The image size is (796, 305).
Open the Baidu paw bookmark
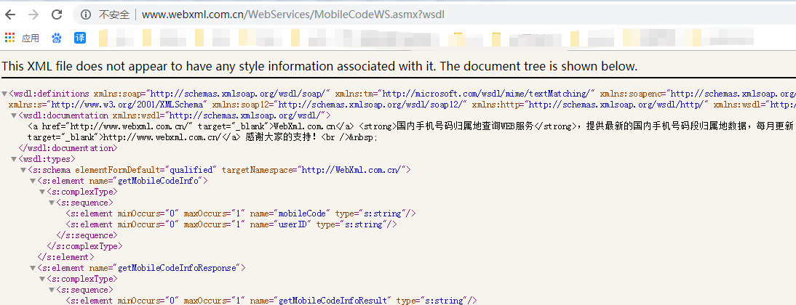click(57, 38)
